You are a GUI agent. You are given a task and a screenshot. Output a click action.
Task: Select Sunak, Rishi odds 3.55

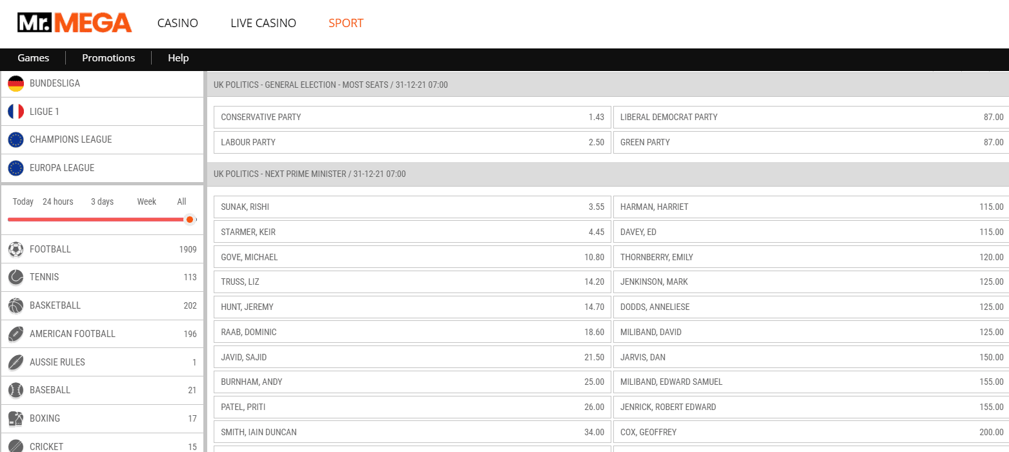coord(412,207)
